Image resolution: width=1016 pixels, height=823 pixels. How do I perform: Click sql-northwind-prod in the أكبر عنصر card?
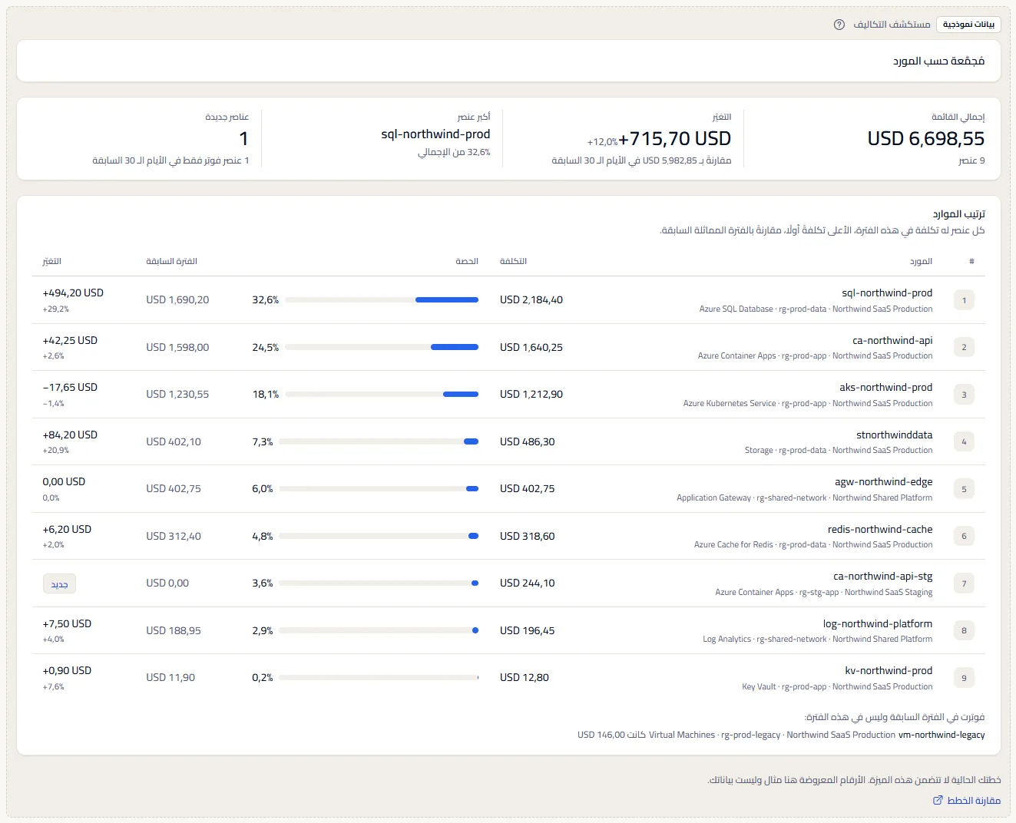coord(435,134)
